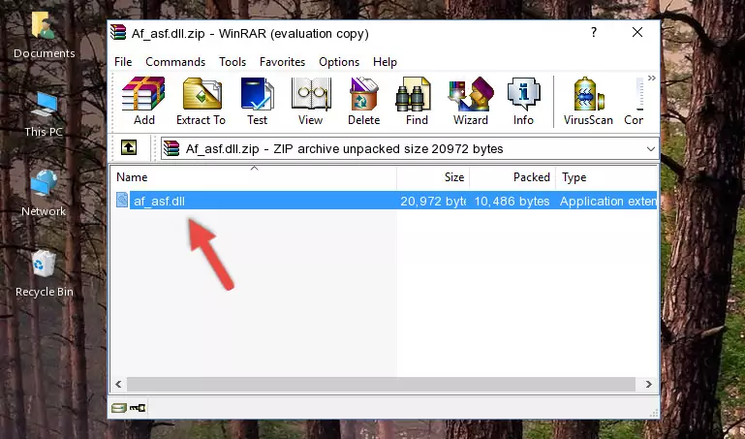Expand the archive path dropdown
Image resolution: width=745 pixels, height=439 pixels.
click(650, 148)
